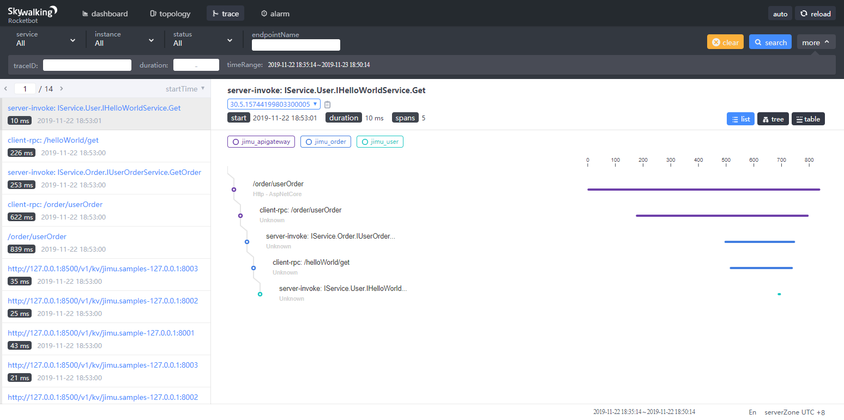Click the purple /order/userOrder span node
Screen dimensions: 844x420
pos(233,190)
